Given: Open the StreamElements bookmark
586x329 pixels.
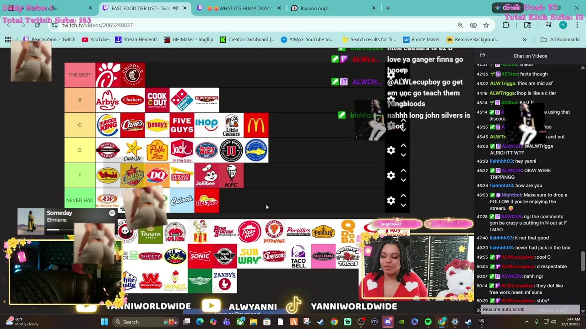Looking at the screenshot, I should [136, 40].
